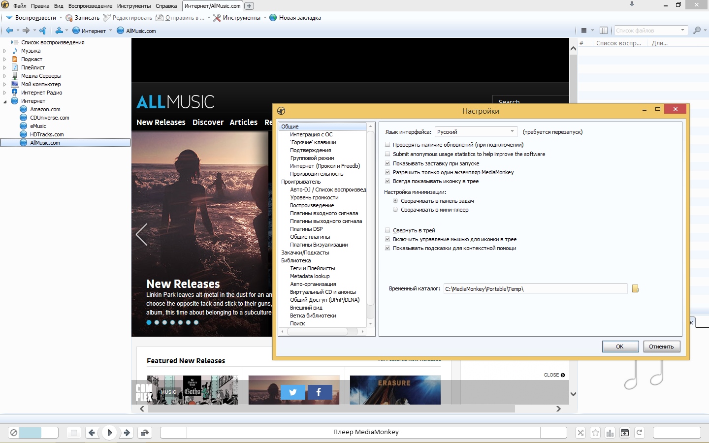Click the Инструменты tools icon in toolbar

click(x=217, y=18)
